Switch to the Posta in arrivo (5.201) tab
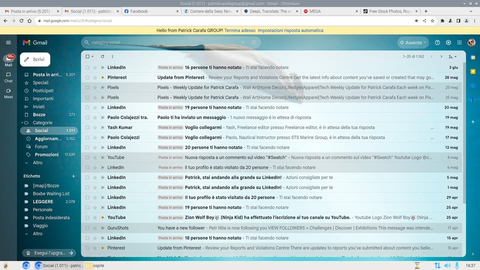 (31, 11)
